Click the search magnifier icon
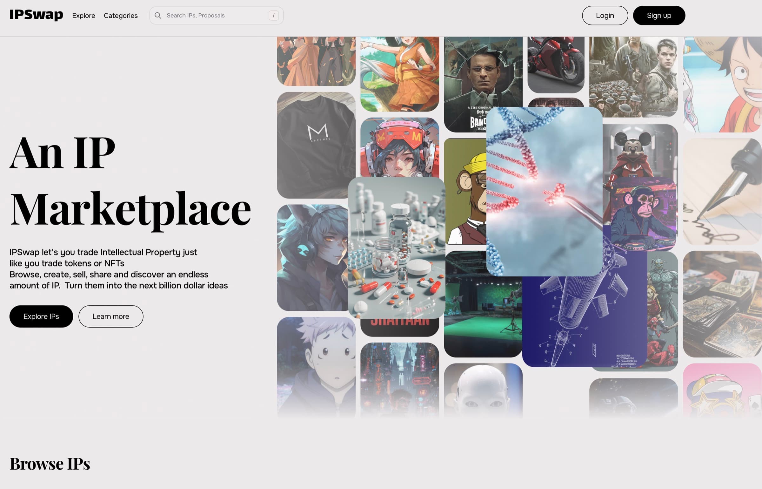762x489 pixels. 158,15
